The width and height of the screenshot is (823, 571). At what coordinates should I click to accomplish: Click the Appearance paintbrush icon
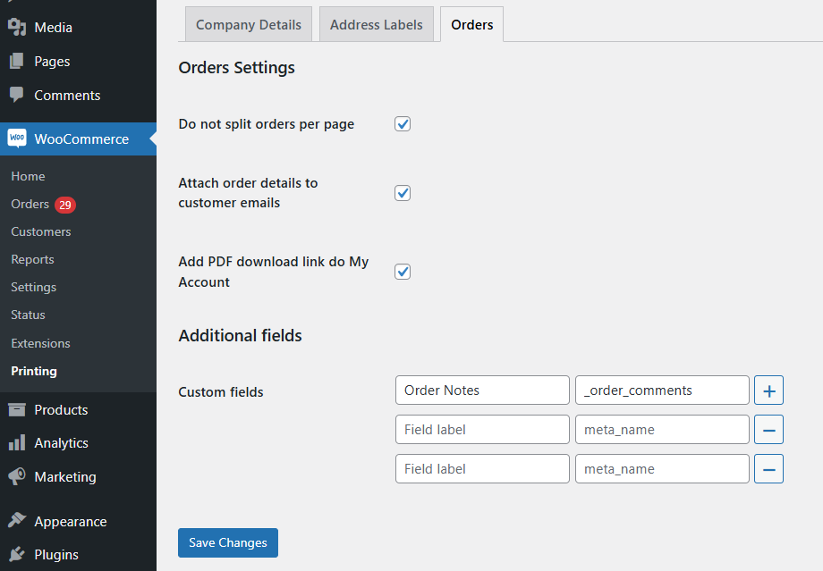17,522
